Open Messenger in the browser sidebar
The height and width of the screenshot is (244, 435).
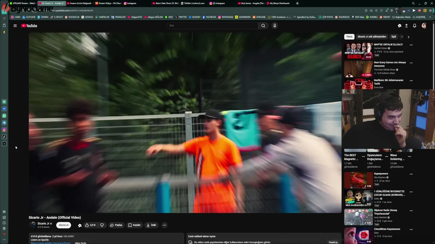(4, 109)
